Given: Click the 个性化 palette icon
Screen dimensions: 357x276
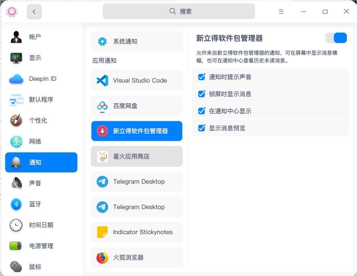Looking at the screenshot, I should tap(16, 121).
